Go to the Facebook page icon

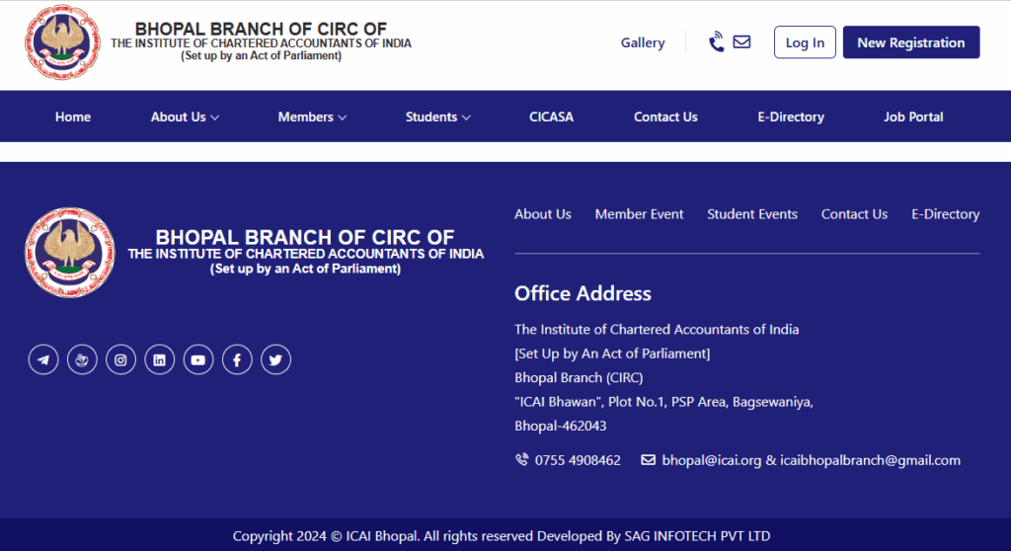coord(237,359)
